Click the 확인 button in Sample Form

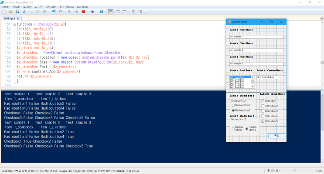pos(276,135)
